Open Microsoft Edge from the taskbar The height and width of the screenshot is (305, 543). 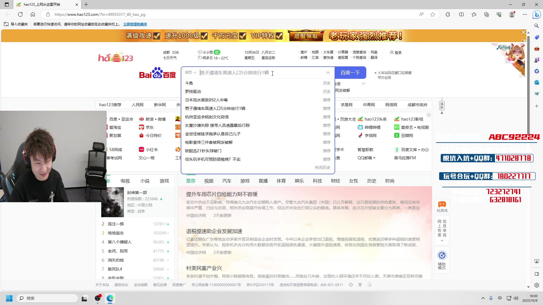(110, 298)
